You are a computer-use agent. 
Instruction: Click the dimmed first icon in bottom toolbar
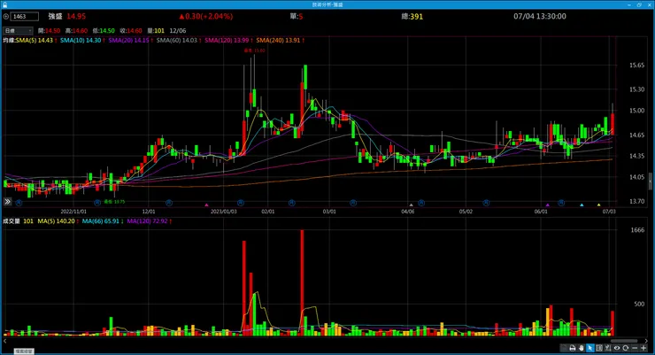(x=564, y=348)
